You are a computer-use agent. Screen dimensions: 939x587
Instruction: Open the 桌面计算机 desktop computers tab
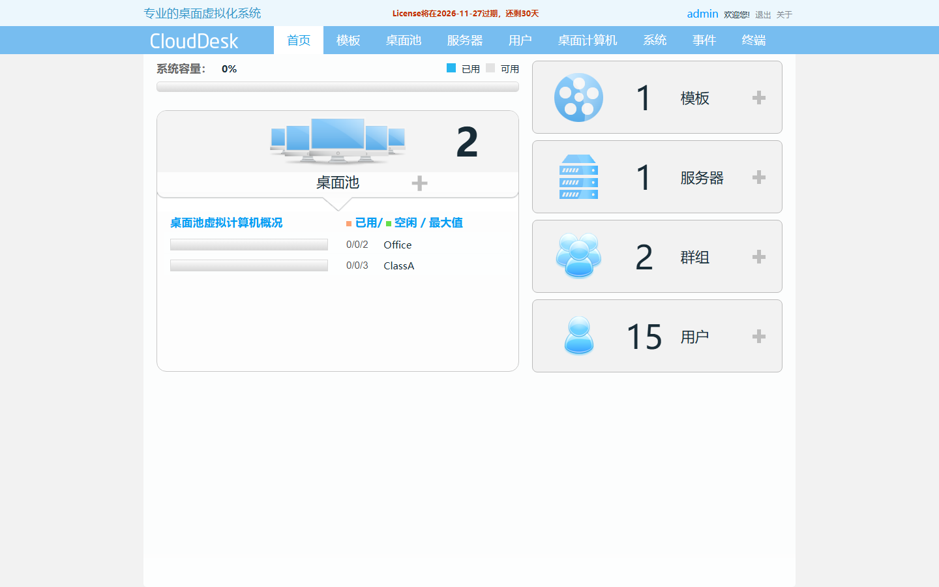click(x=588, y=40)
